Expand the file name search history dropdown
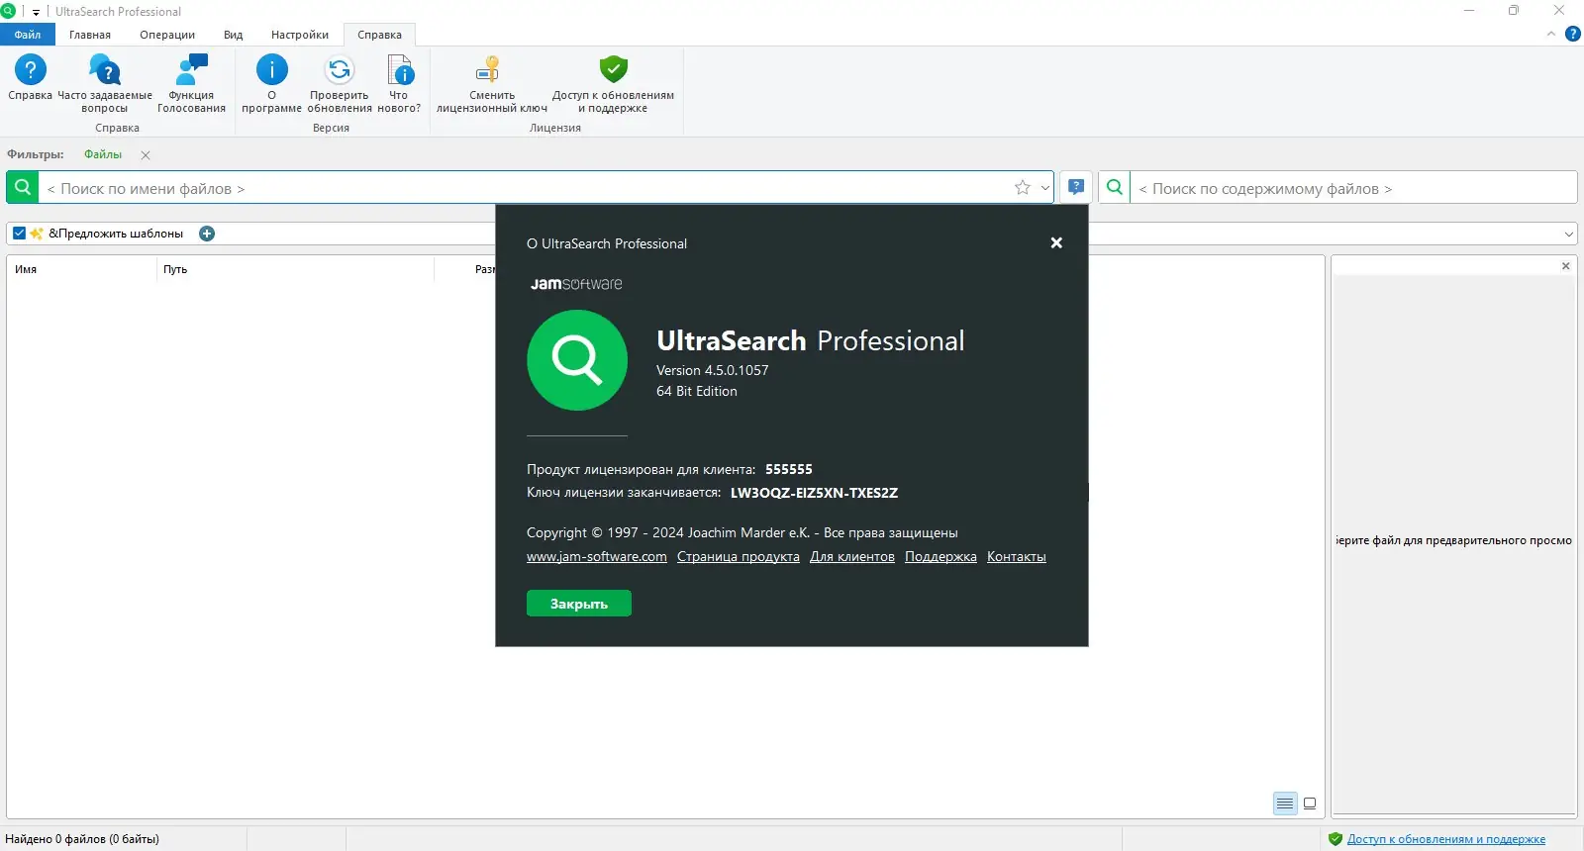 click(1044, 187)
